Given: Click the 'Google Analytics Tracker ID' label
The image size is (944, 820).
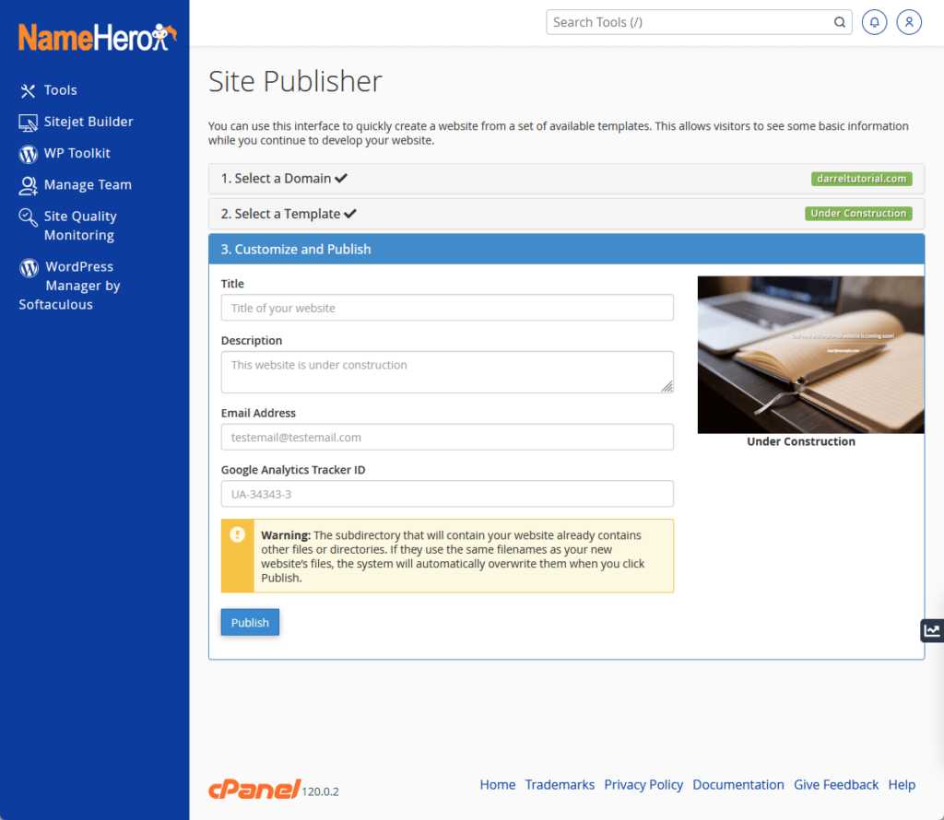Looking at the screenshot, I should [x=293, y=470].
